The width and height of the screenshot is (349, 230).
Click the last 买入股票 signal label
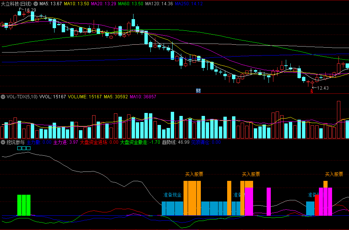(x=334, y=174)
